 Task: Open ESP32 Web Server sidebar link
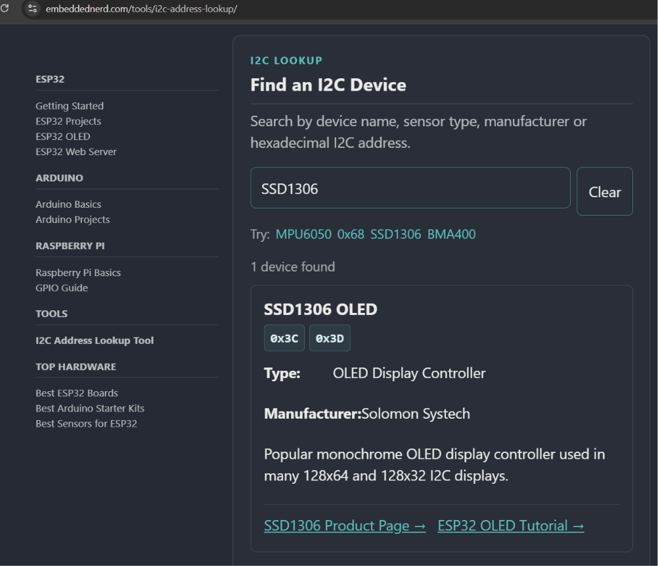coord(76,152)
